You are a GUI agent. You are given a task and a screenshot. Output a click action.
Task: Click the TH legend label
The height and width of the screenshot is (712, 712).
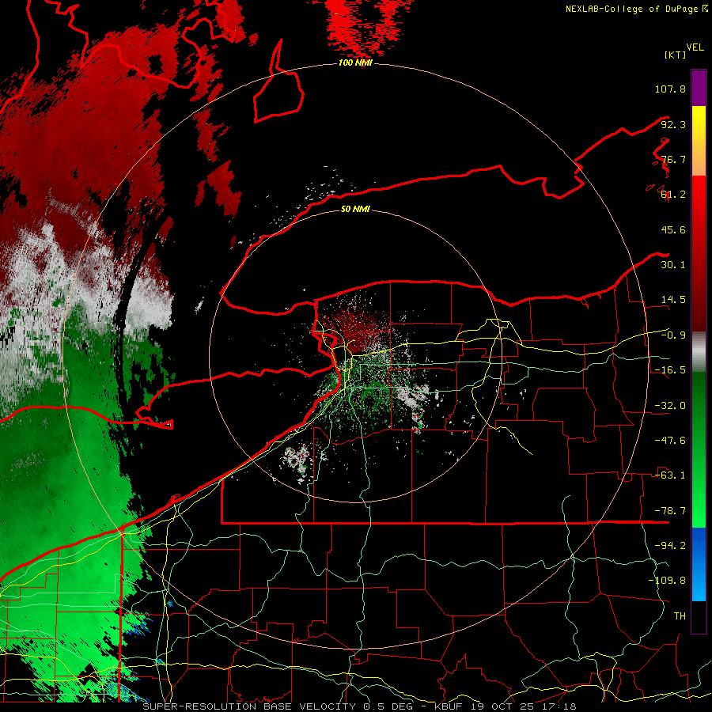(680, 616)
